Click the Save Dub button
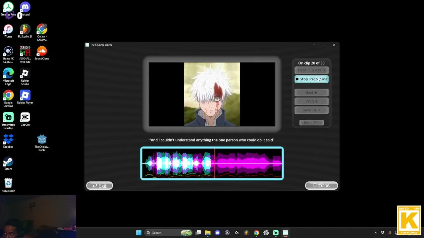This screenshot has width=424, height=238. coord(311,110)
